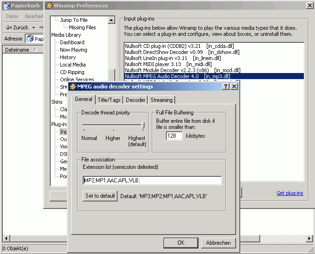Image resolution: width=315 pixels, height=254 pixels.
Task: Click the tree scrollbar up arrow
Action: (112, 20)
